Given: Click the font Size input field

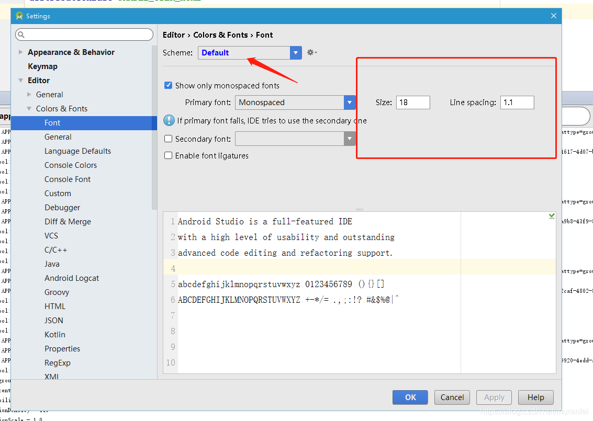Looking at the screenshot, I should click(413, 103).
